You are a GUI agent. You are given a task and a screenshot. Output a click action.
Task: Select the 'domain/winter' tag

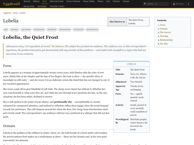tap(65, 29)
